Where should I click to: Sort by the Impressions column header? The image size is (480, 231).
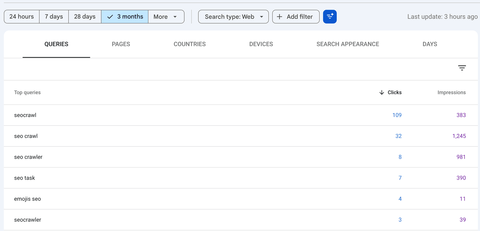point(451,92)
